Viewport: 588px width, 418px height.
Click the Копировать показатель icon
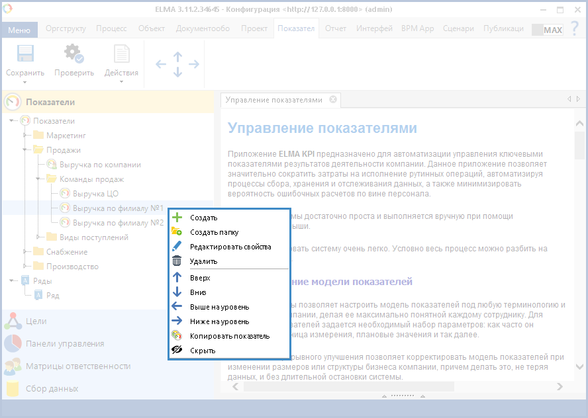[x=177, y=336]
